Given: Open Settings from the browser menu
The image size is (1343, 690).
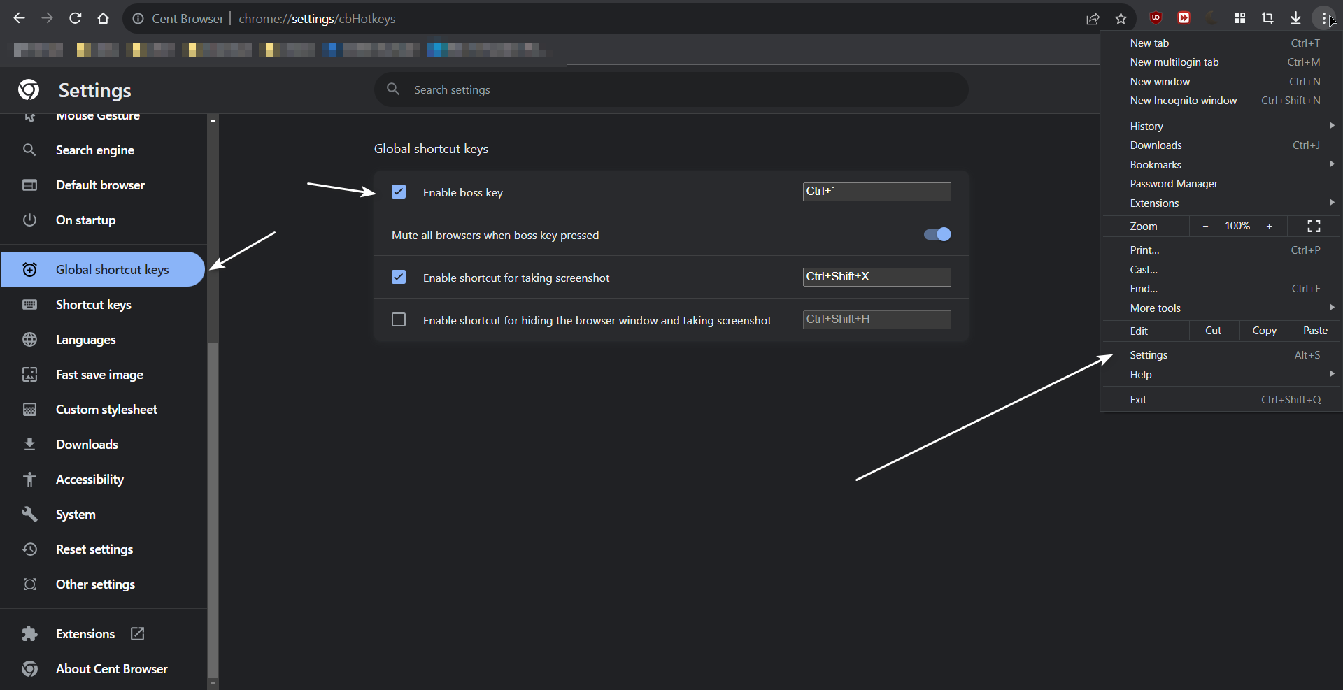Looking at the screenshot, I should (1149, 355).
